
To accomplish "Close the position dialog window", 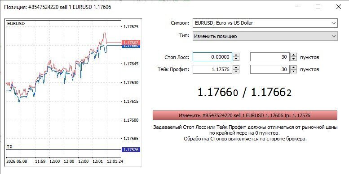I will 339,7.
